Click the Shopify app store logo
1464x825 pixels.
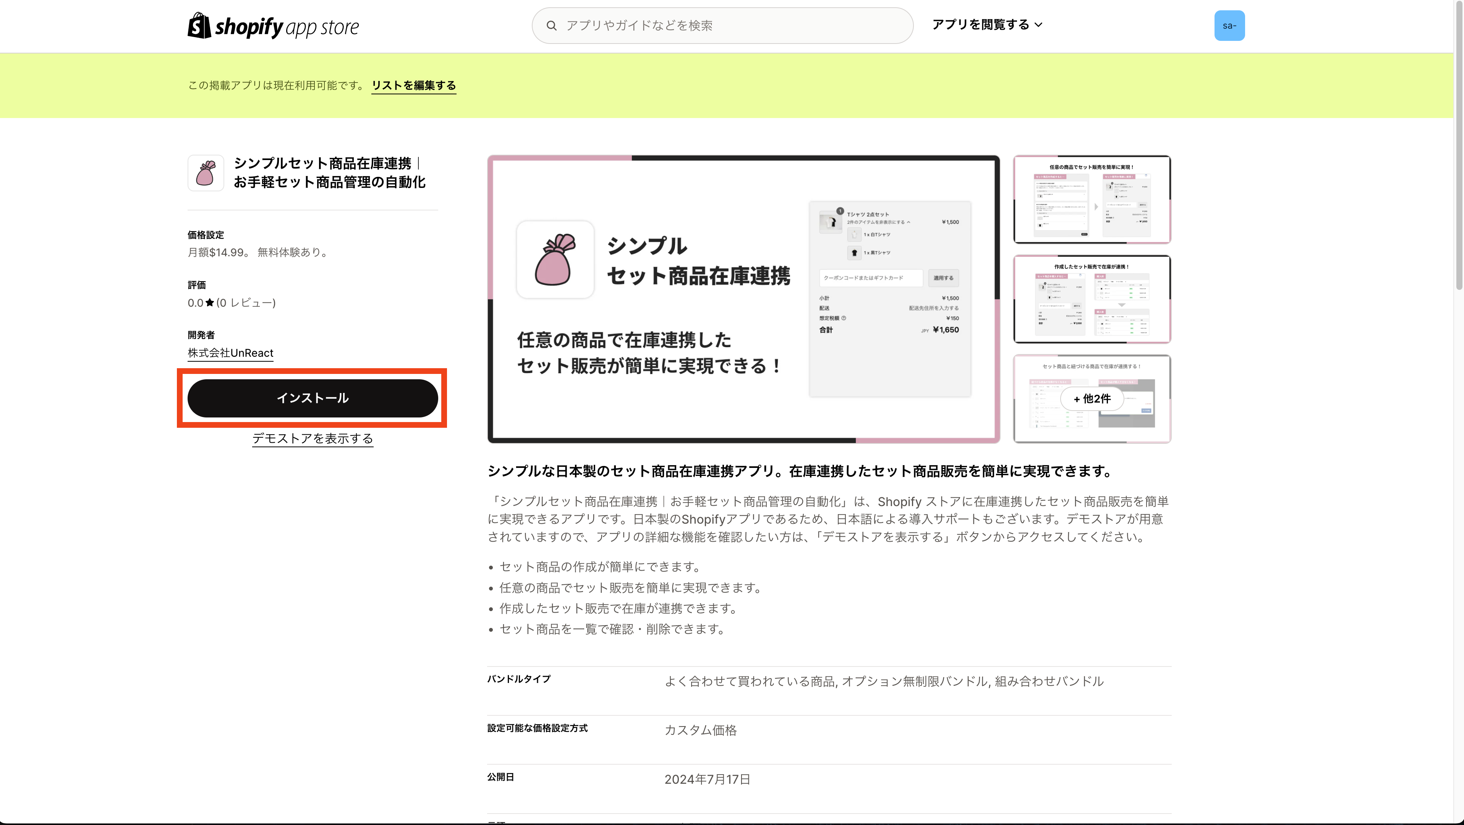(273, 25)
